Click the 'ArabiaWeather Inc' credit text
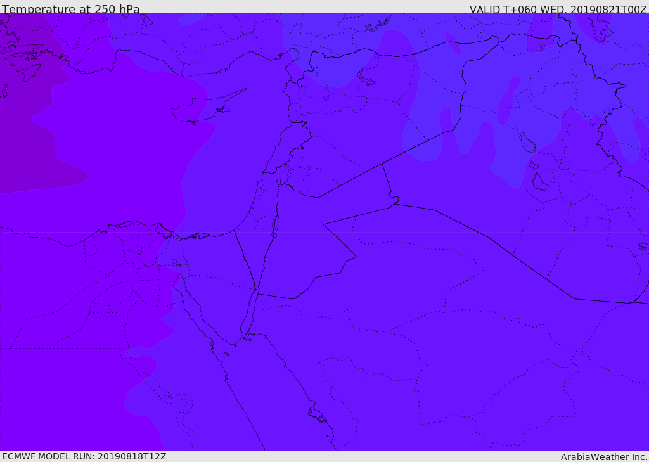649x462 pixels. [604, 457]
